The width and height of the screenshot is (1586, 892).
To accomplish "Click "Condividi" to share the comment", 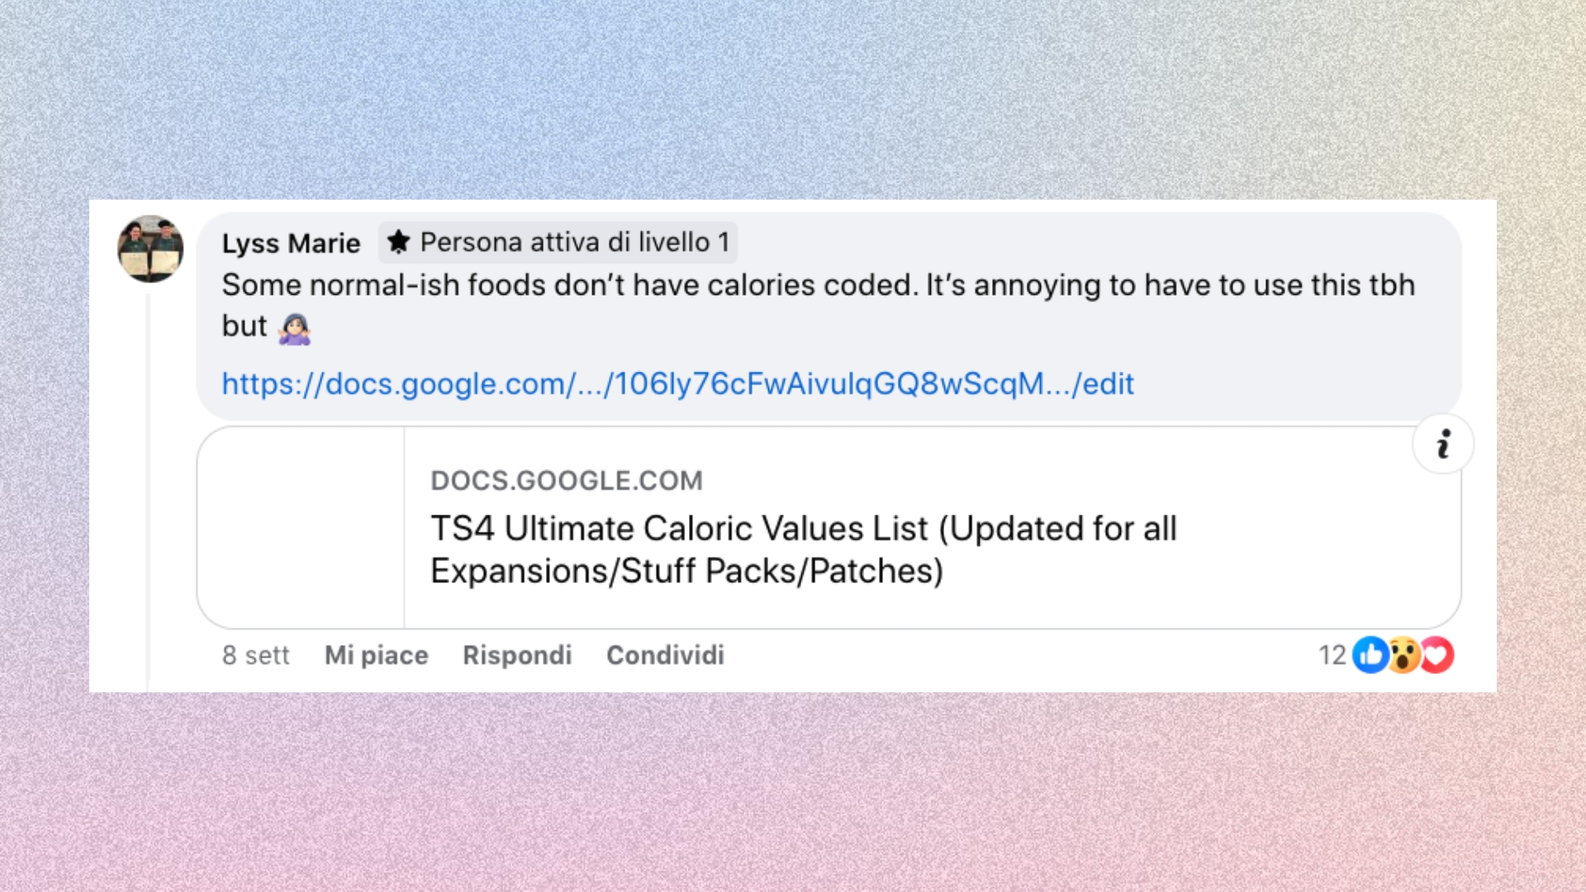I will point(665,655).
